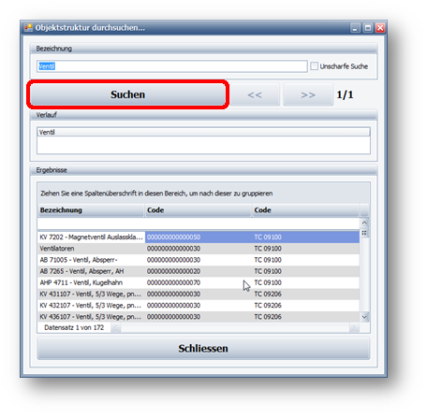Select the Ventil entry in Verlauf list

[x=203, y=132]
